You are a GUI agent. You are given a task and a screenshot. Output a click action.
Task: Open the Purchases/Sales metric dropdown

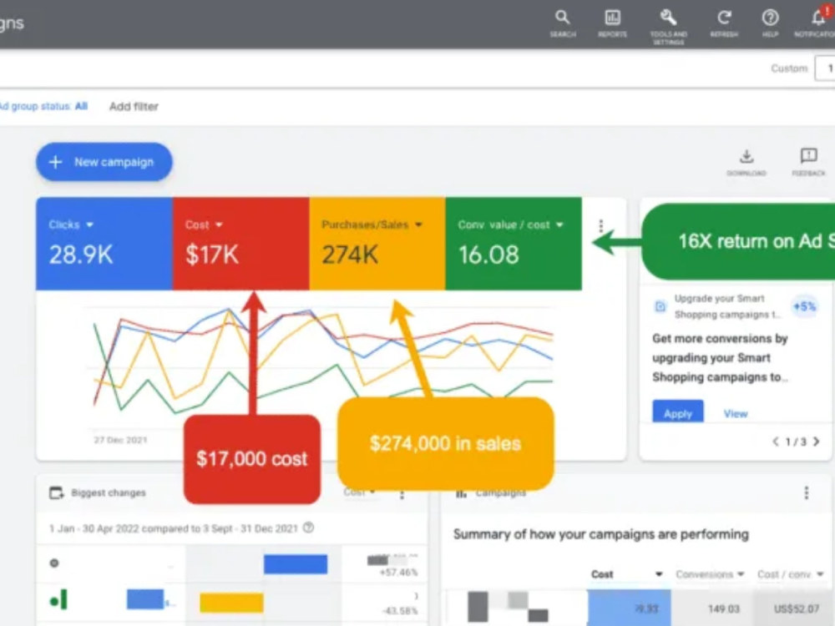tap(418, 225)
